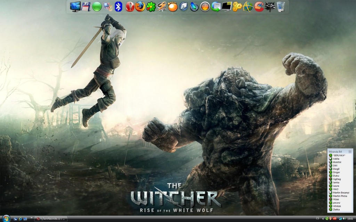
Task: Launch CCleaner from the dock
Action: point(259,7)
